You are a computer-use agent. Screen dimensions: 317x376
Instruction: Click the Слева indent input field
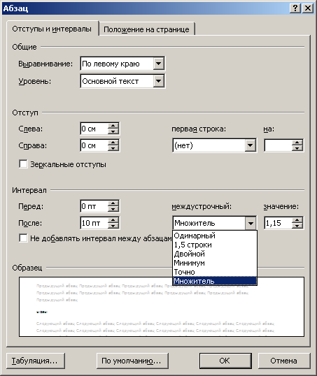(94, 129)
